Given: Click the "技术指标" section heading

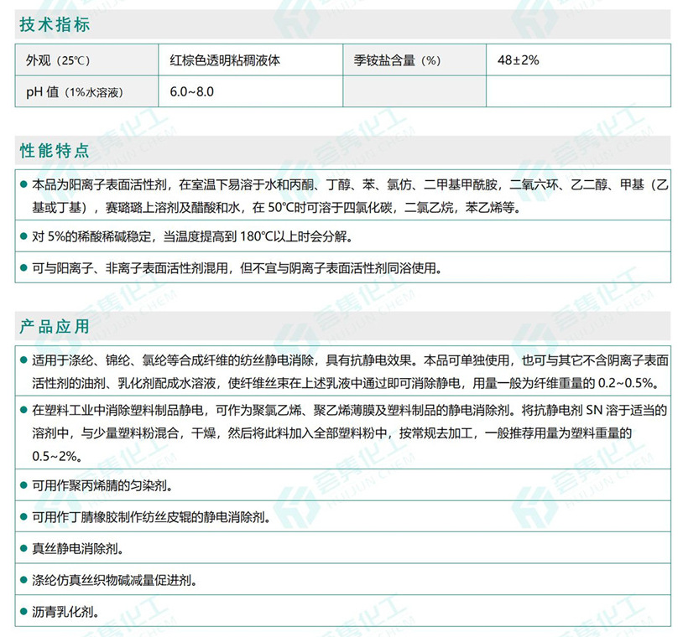Looking at the screenshot, I should pos(55,24).
